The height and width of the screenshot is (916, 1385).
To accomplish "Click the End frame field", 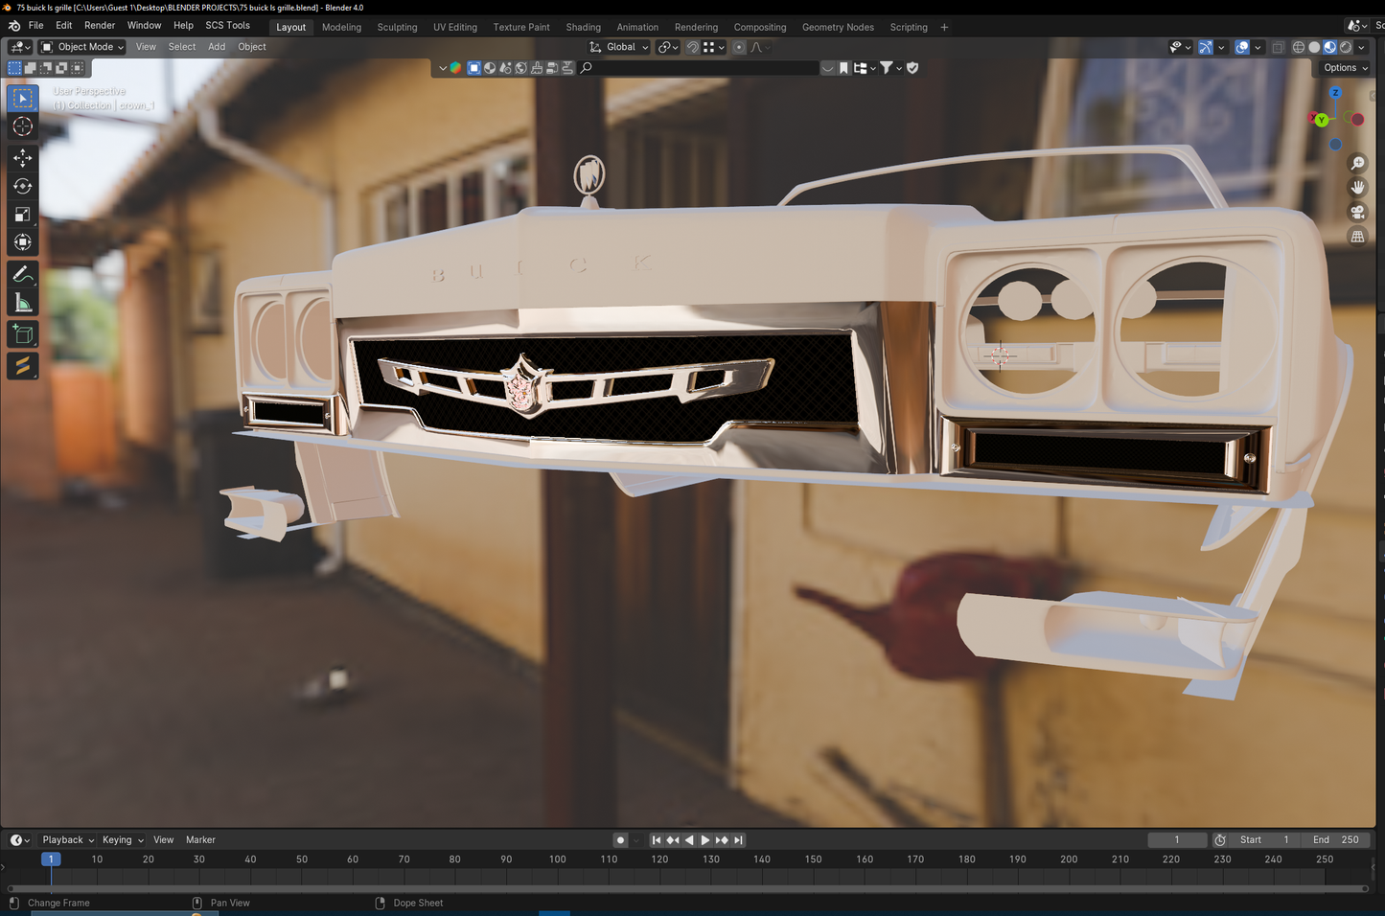I will click(x=1336, y=840).
